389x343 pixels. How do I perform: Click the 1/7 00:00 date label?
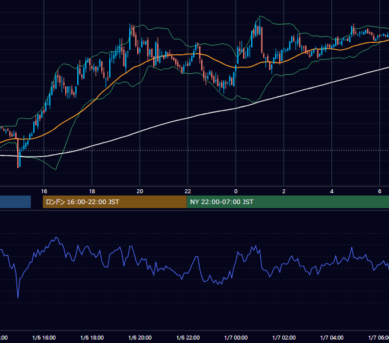tap(236, 337)
